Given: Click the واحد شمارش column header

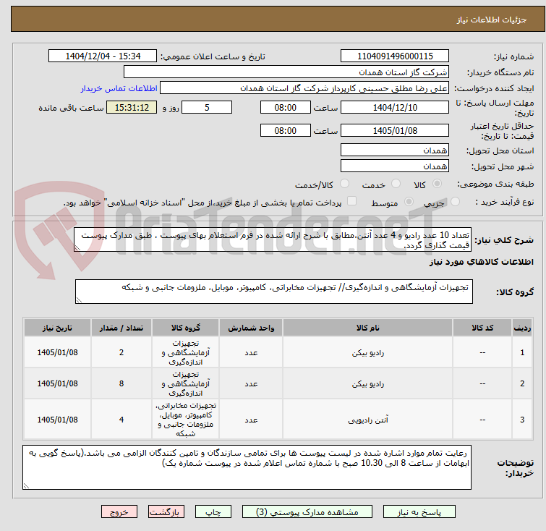Looking at the screenshot, I should click(x=251, y=328).
